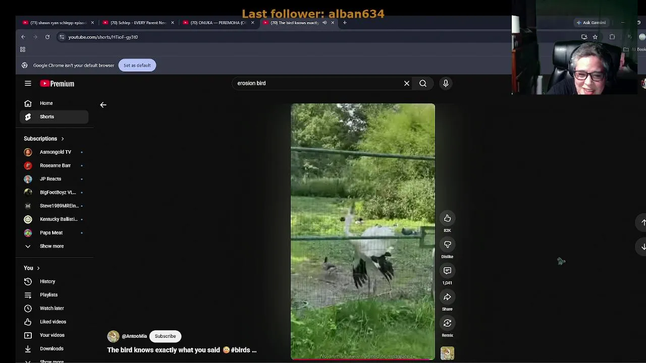Viewport: 646px width, 363px height.
Task: Expand subscriptions with Show more
Action: 55,246
